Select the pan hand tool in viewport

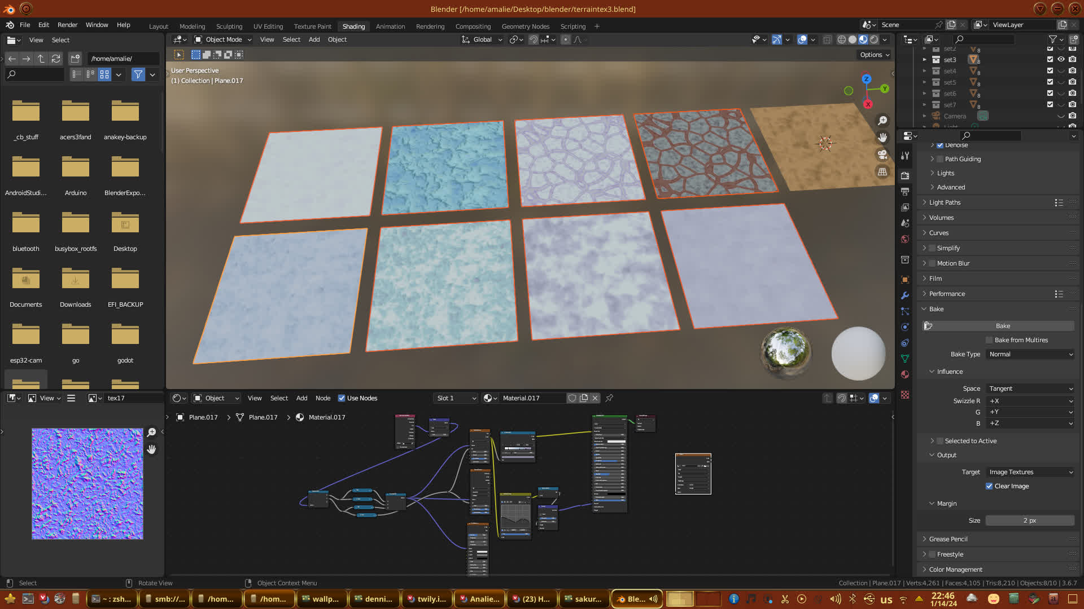click(882, 138)
